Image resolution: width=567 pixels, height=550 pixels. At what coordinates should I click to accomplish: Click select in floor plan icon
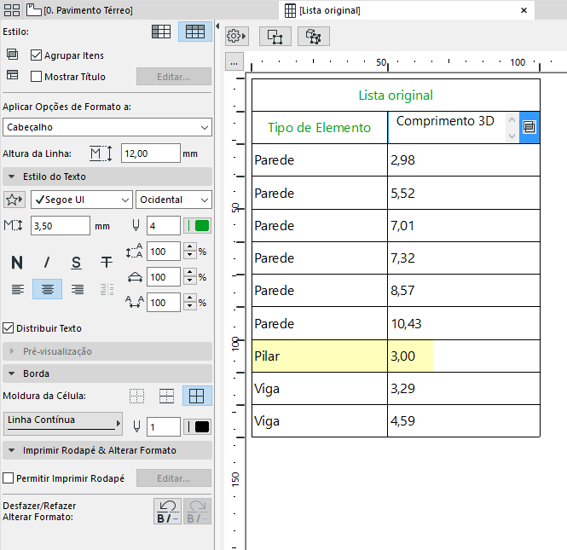275,36
